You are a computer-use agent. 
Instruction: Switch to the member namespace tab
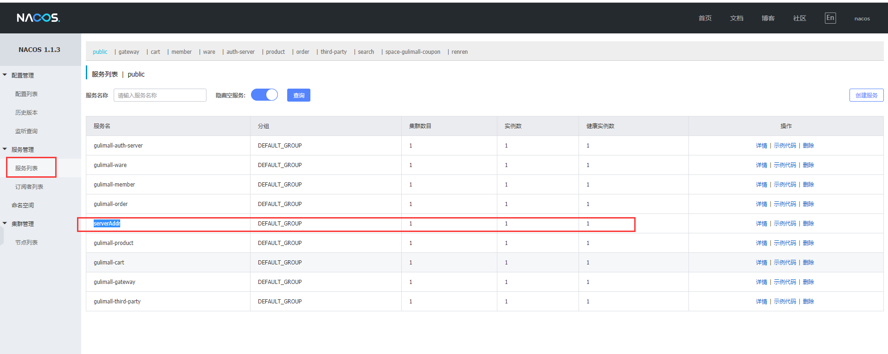[x=181, y=52]
